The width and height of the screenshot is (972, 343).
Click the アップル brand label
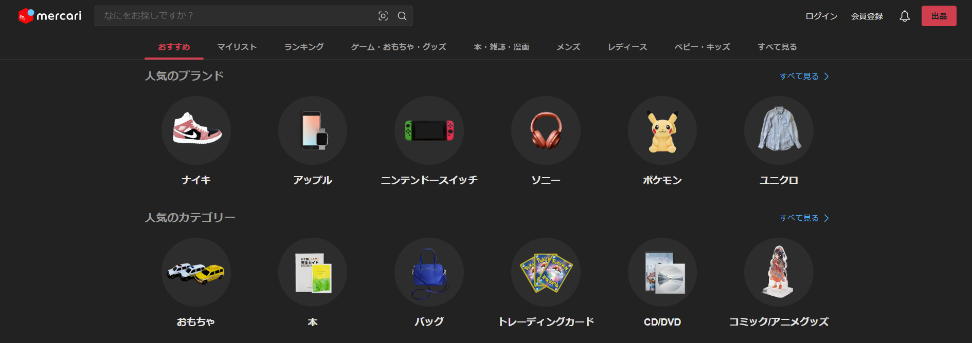click(x=313, y=180)
